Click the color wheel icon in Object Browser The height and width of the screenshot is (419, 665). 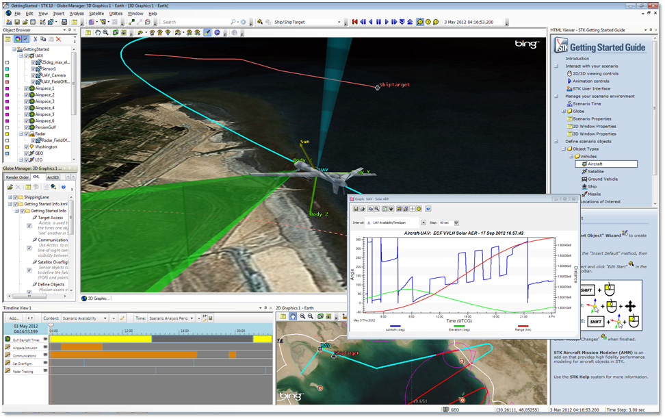pyautogui.click(x=17, y=39)
